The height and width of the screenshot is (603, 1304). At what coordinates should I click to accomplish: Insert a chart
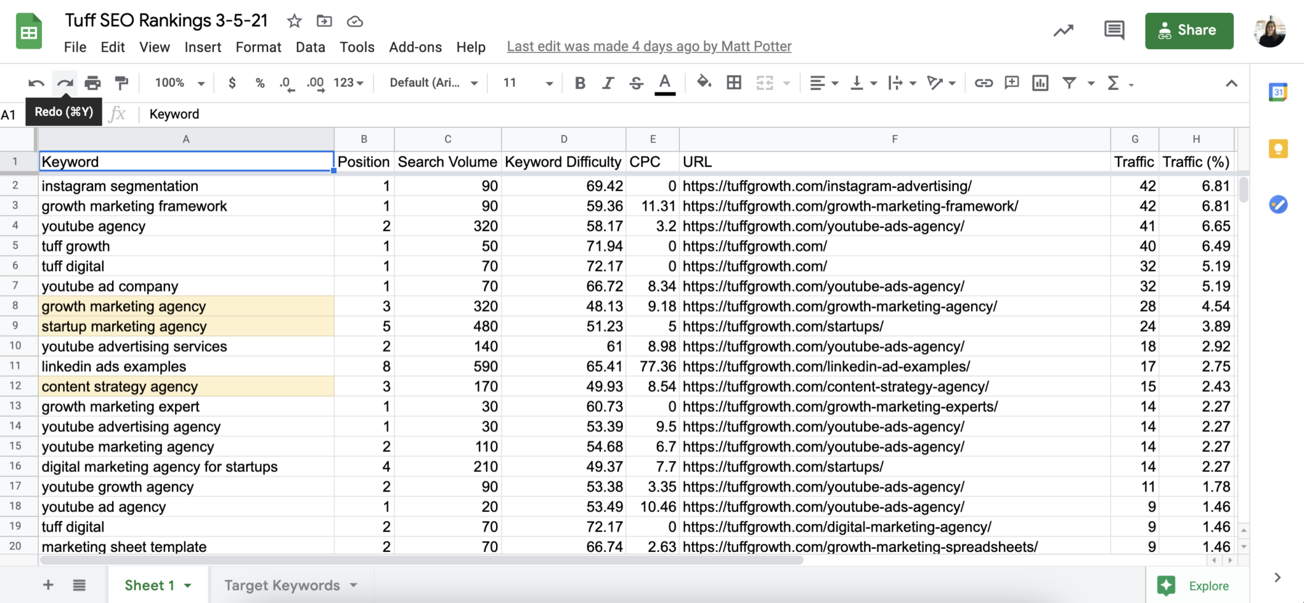coord(1039,82)
